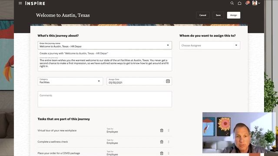
Task: Remove the COVID package order task
Action: 162,153
